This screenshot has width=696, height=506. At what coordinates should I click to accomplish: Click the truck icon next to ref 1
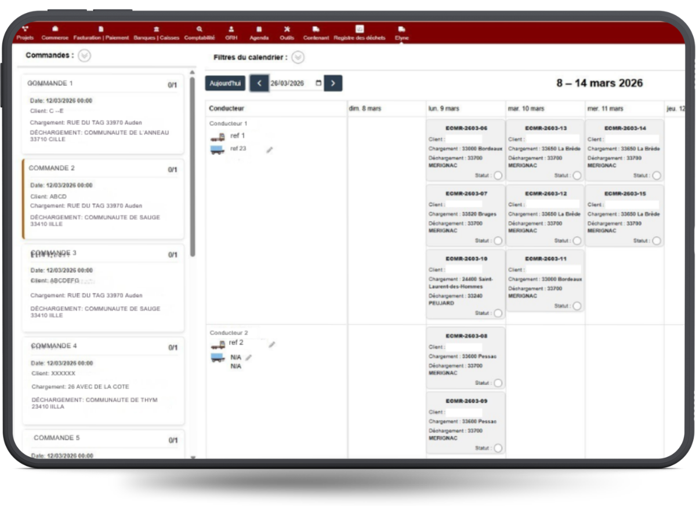[217, 137]
